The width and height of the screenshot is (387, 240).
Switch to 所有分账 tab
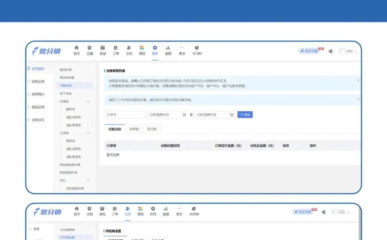point(115,129)
